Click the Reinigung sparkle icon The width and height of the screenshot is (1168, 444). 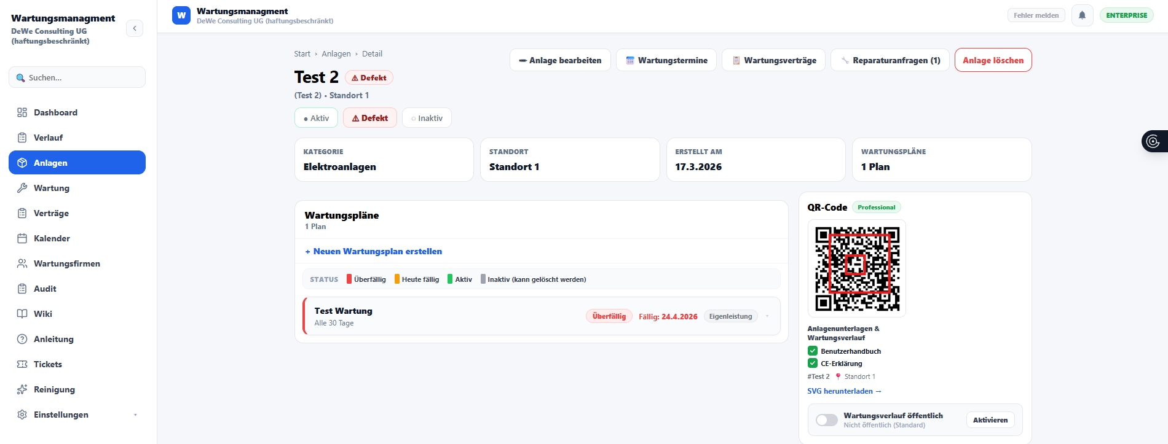click(22, 389)
